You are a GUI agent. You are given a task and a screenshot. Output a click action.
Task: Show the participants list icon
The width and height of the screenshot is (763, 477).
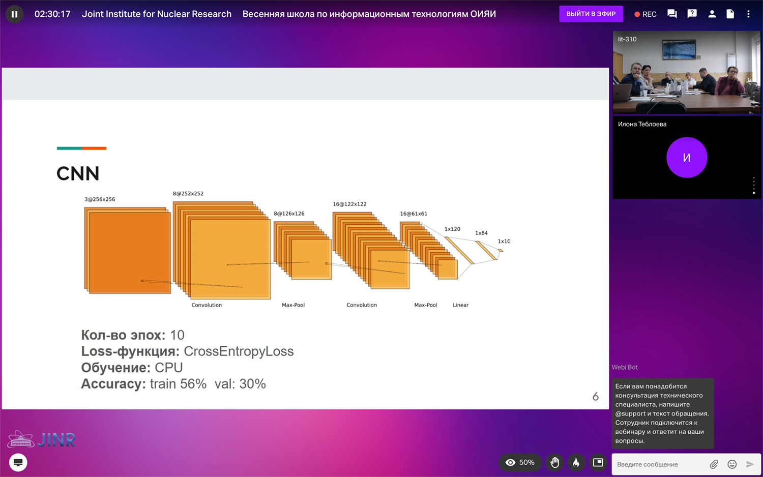(712, 14)
